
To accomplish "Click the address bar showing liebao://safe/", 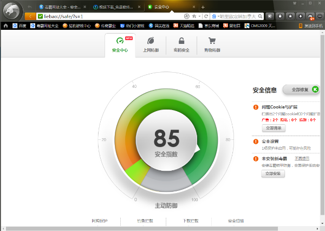I will [x=108, y=16].
